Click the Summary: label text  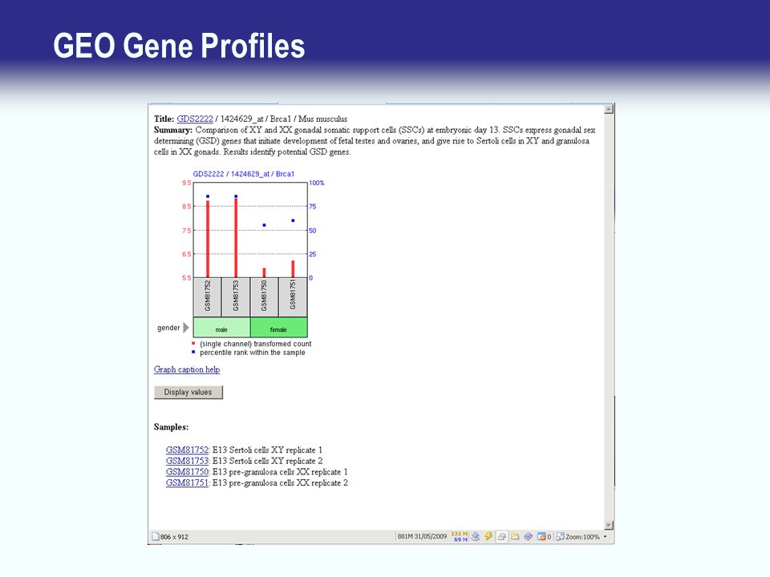coord(173,130)
